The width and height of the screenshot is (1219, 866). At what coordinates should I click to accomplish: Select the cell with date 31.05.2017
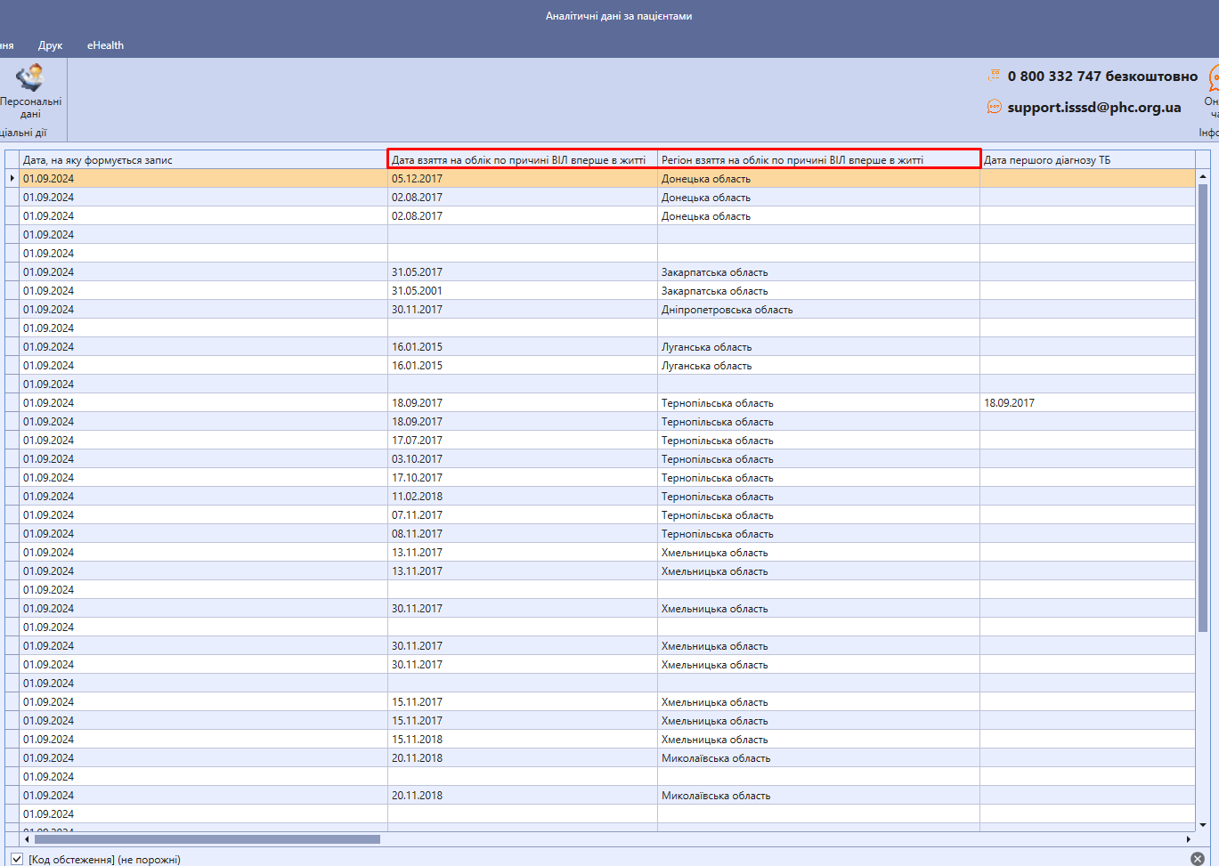click(523, 272)
